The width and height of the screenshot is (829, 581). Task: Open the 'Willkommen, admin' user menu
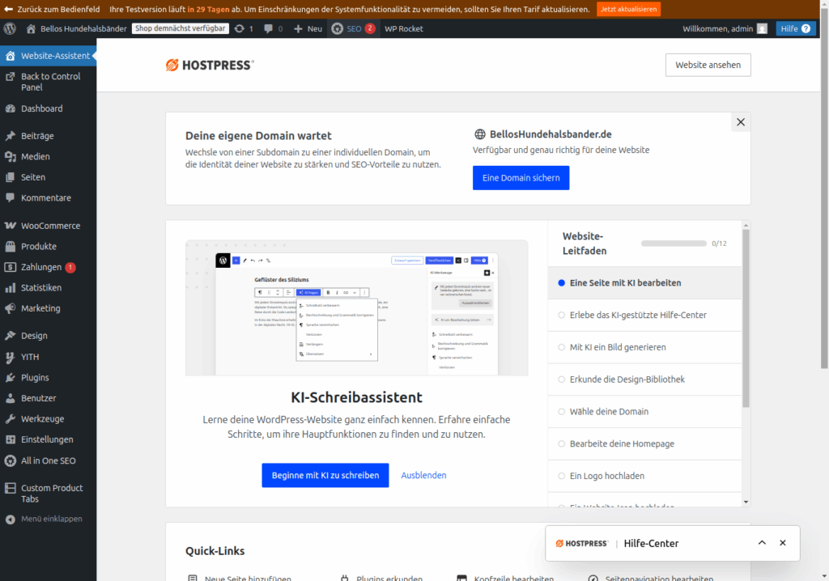(x=725, y=28)
